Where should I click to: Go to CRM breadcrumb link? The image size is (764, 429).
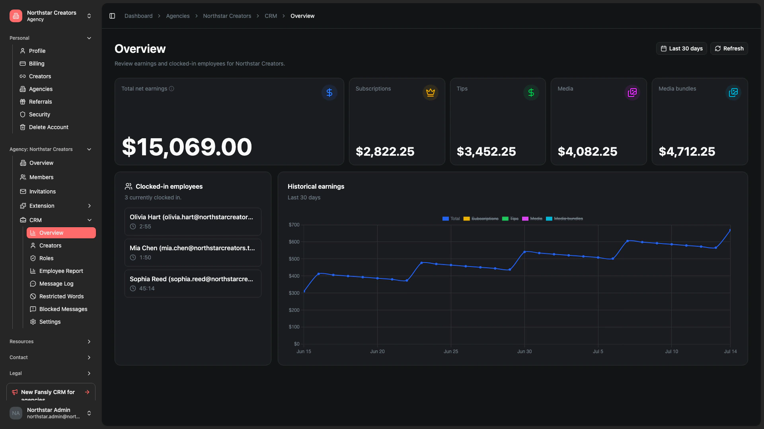pyautogui.click(x=271, y=16)
